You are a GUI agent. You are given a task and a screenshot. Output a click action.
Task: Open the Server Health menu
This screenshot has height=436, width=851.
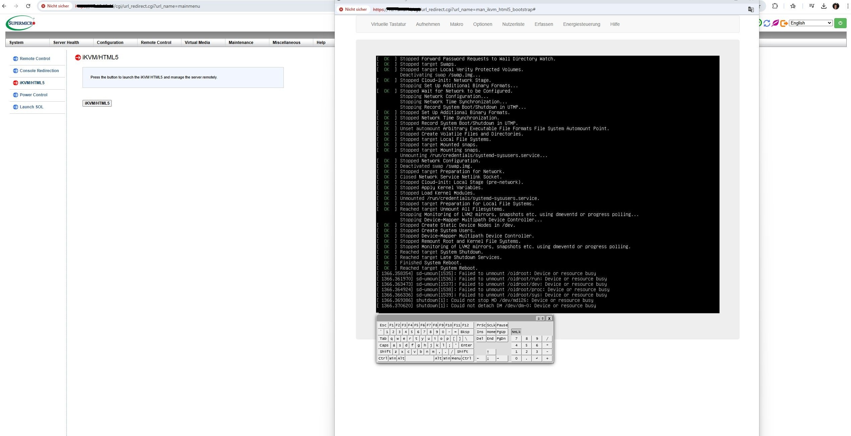[66, 43]
